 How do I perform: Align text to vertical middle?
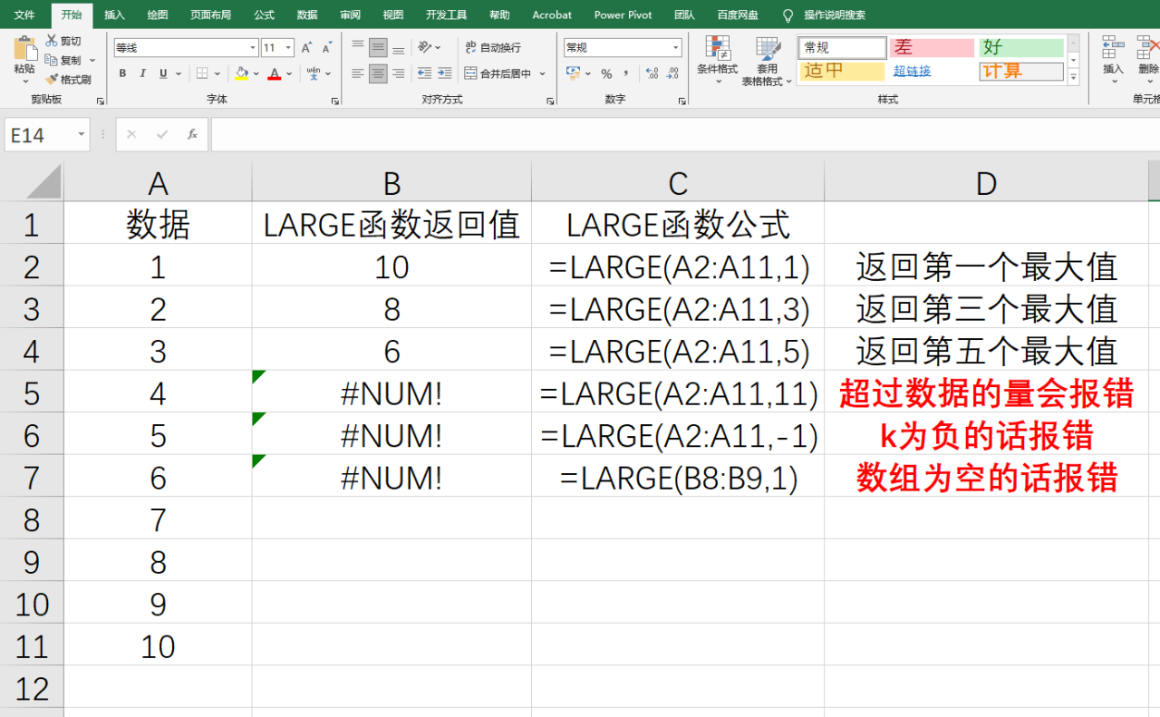[x=378, y=47]
